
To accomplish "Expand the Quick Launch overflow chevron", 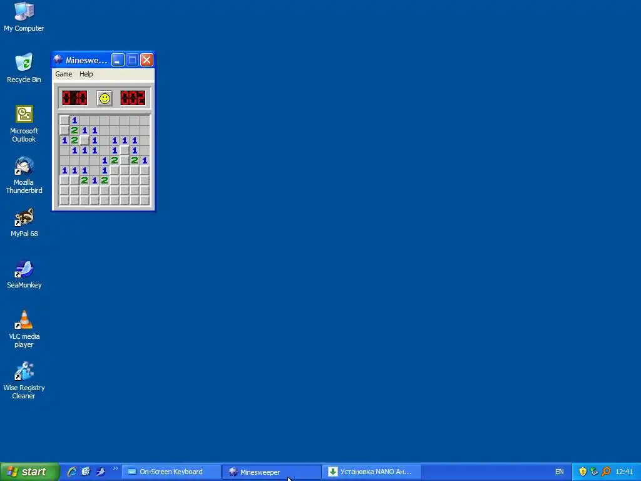I will point(115,468).
